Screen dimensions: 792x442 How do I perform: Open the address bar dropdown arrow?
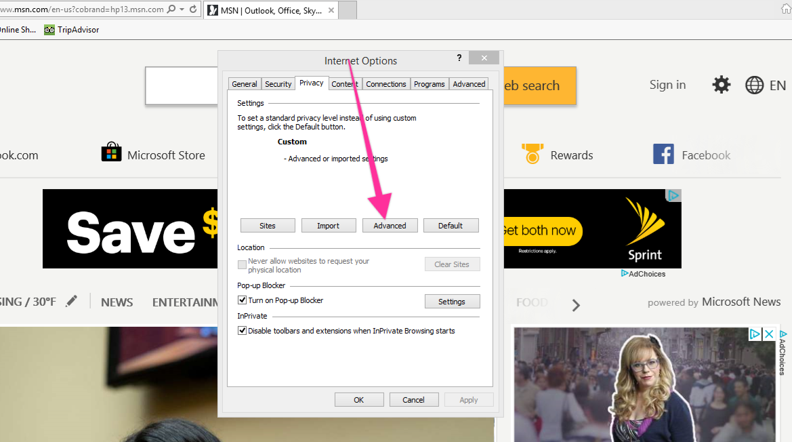pos(182,9)
